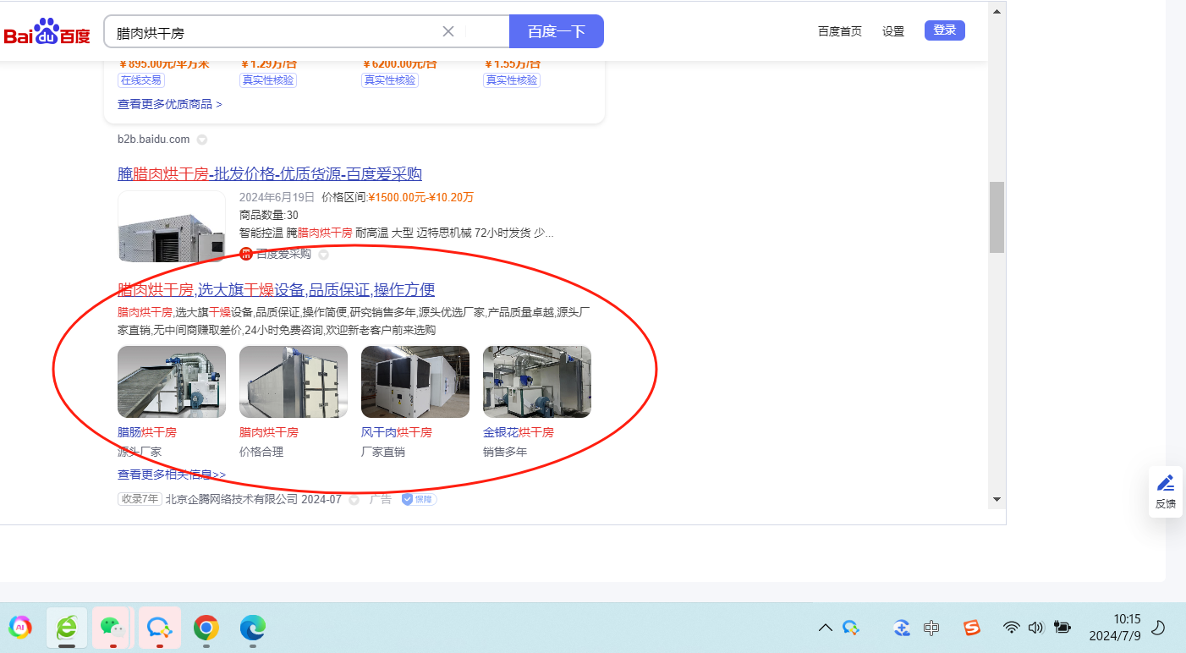Click the price range ¥1500.00元-¥10.20万
Screen dimensions: 1186x653
click(420, 197)
